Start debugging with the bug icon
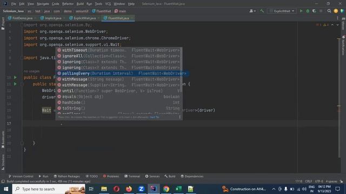Viewport: 346px width, 194px height. click(308, 11)
